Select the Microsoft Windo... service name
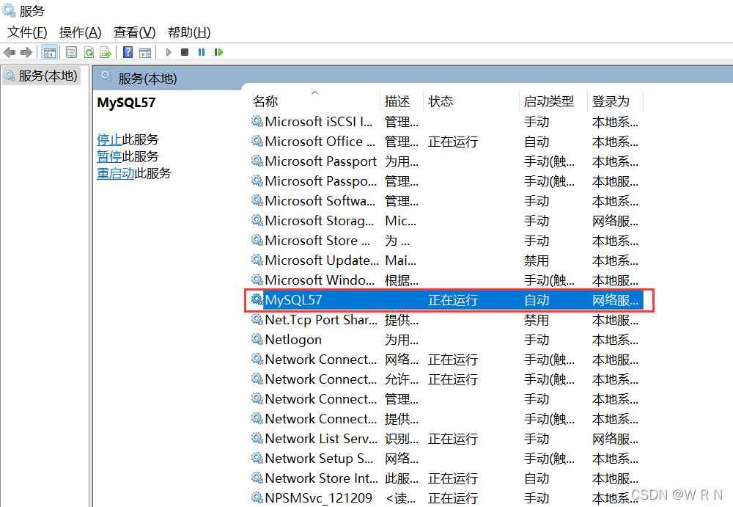Viewport: 733px width, 507px height. click(320, 280)
